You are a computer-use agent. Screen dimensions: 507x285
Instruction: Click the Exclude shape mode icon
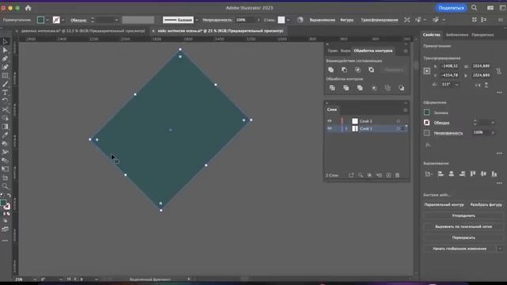372,70
